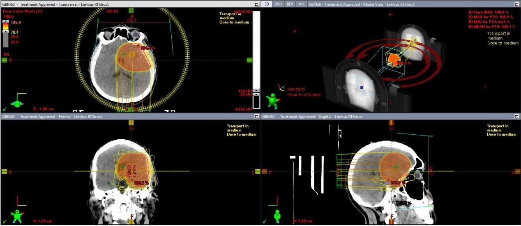Image resolution: width=521 pixels, height=226 pixels.
Task: Switch to the DVH tab
Action: tap(278, 4)
